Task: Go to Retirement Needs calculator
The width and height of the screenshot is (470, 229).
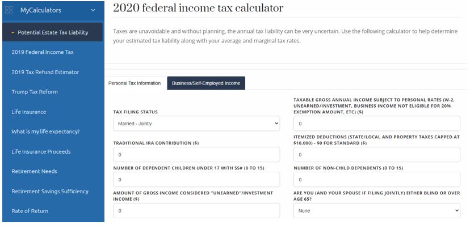Action: pyautogui.click(x=34, y=171)
